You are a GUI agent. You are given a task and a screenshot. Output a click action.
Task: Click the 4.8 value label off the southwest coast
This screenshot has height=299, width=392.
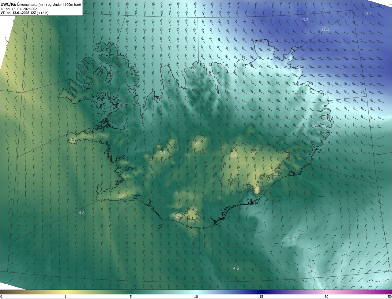click(82, 213)
